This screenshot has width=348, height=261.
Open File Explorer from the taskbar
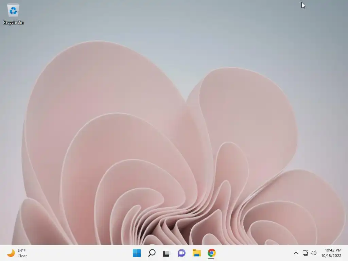197,253
